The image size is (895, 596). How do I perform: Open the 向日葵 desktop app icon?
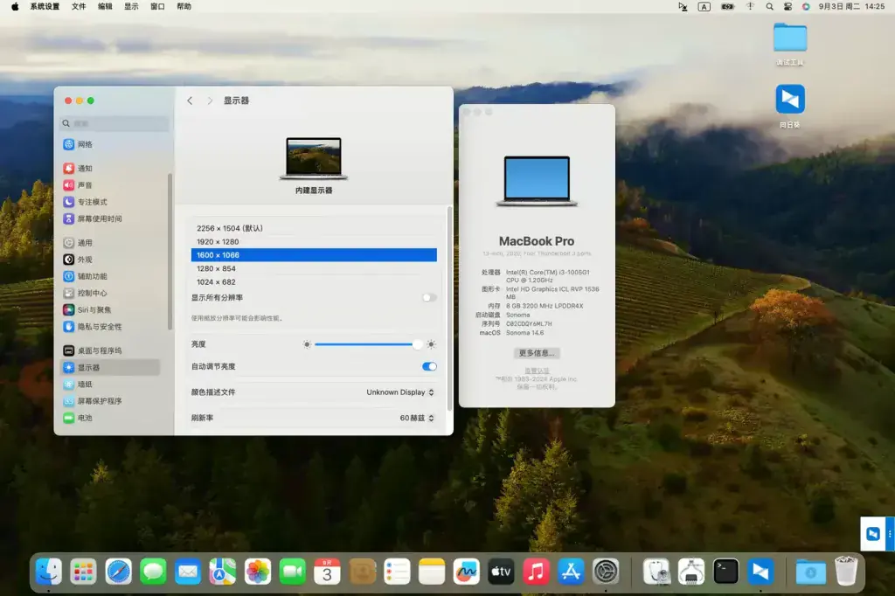[x=790, y=100]
